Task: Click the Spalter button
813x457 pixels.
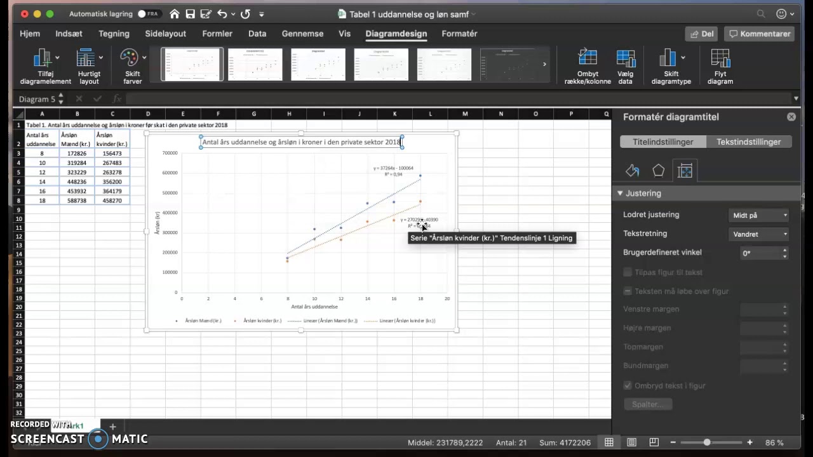Action: click(648, 404)
